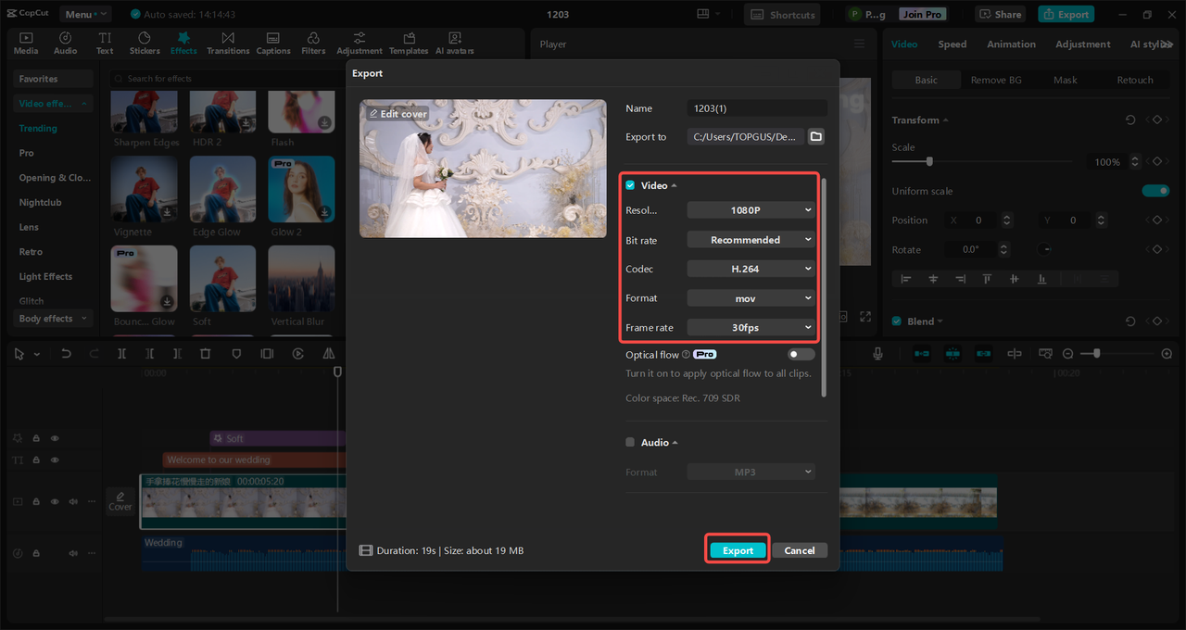
Task: Click the Undo arrow in timeline toolbar
Action: pos(66,354)
